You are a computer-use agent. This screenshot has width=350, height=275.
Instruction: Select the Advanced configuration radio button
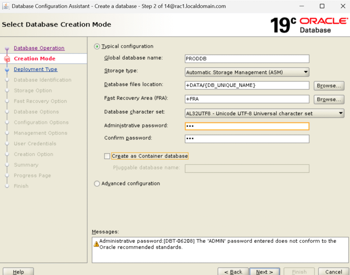click(97, 184)
